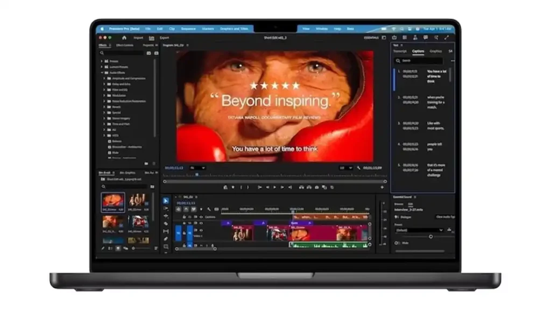Viewport: 551px width, 310px height.
Task: Expand the Presets folder in Effects panel
Action: [x=102, y=61]
